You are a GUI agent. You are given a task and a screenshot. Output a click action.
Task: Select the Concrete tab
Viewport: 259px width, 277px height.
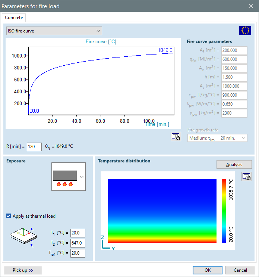pyautogui.click(x=14, y=18)
